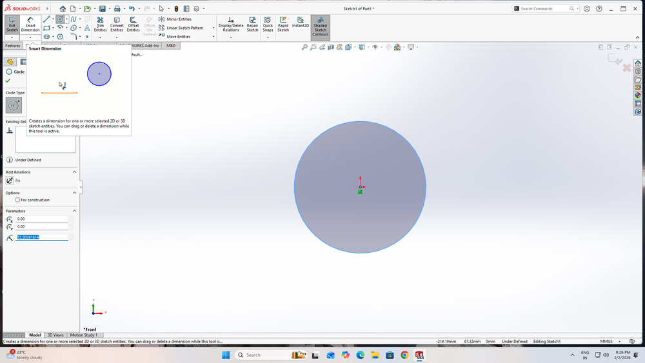645x363 pixels.
Task: Click the Rebuild traffic light icon
Action: tap(176, 8)
